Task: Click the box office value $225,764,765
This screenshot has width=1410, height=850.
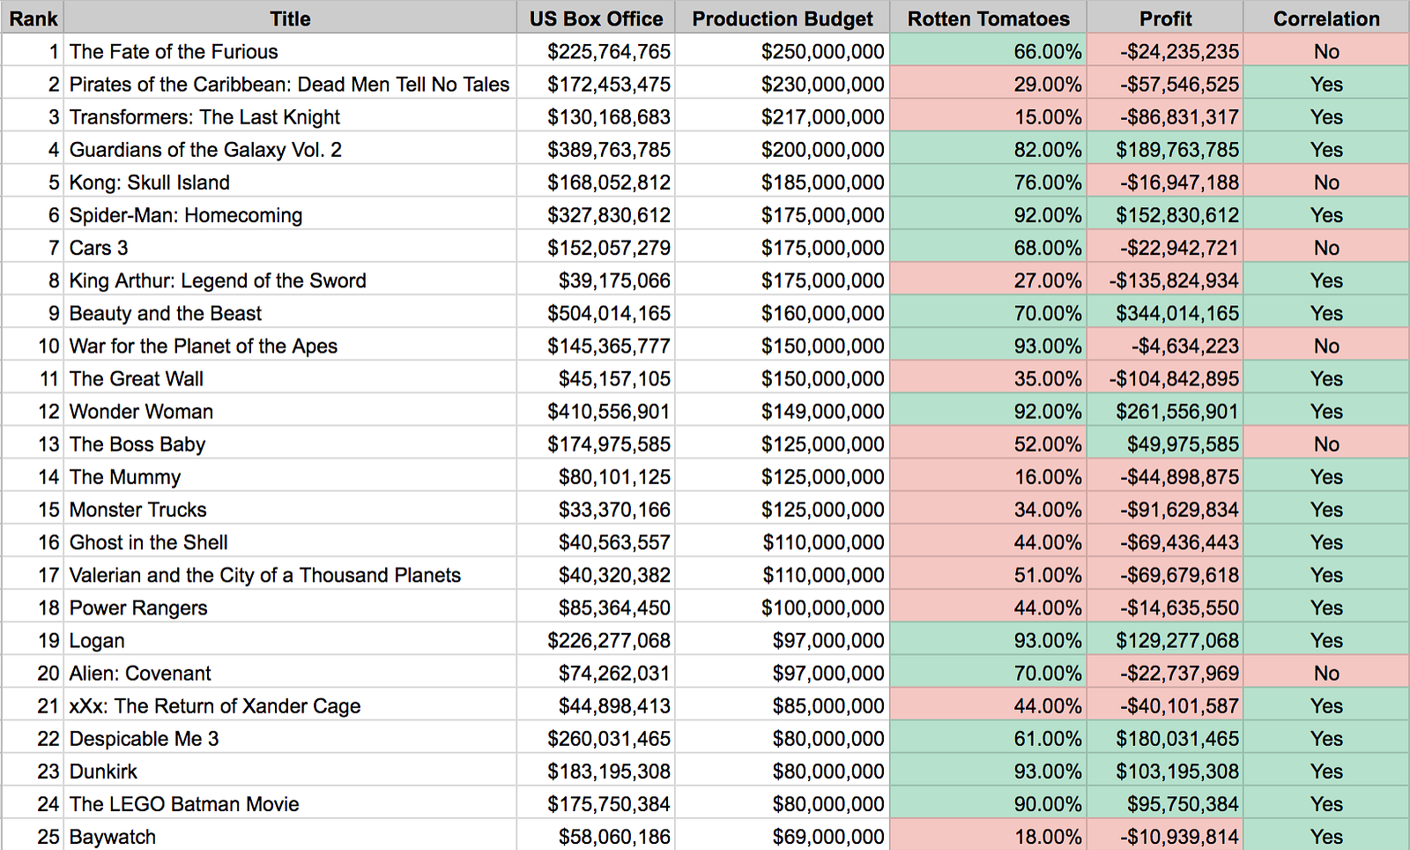Action: pyautogui.click(x=596, y=51)
